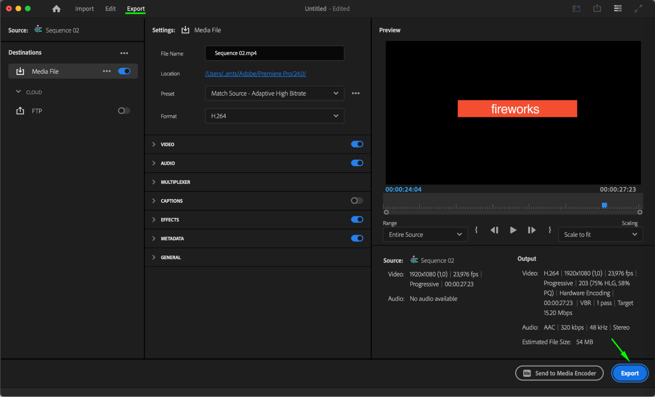Click the Home icon in top bar

pos(56,9)
